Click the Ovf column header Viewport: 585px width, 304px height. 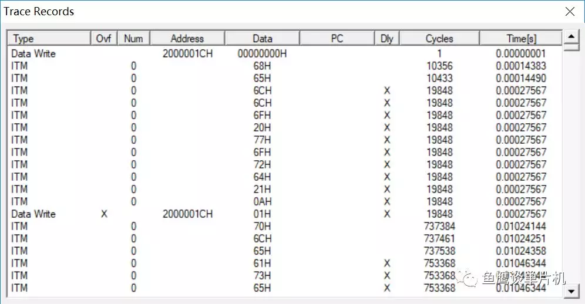[x=104, y=38]
